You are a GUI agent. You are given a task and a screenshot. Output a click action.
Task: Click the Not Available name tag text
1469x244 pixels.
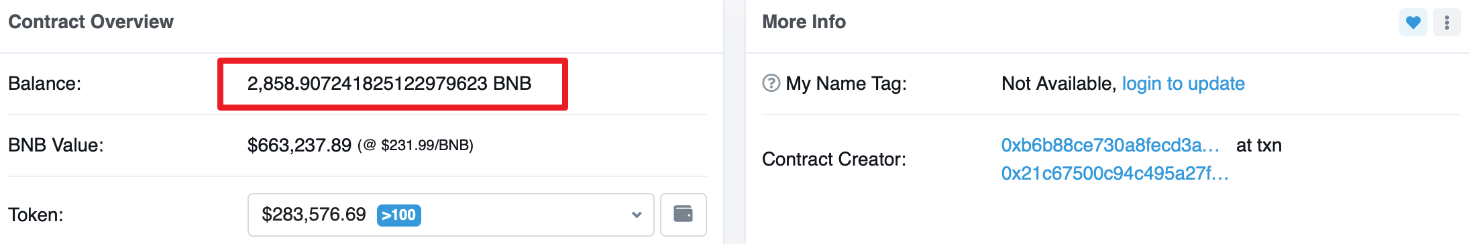1058,84
